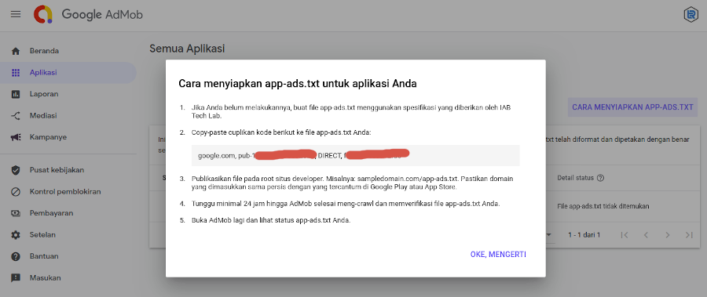Viewport: 707px width, 297px height.
Task: Click the code snippet box
Action: tap(355, 156)
